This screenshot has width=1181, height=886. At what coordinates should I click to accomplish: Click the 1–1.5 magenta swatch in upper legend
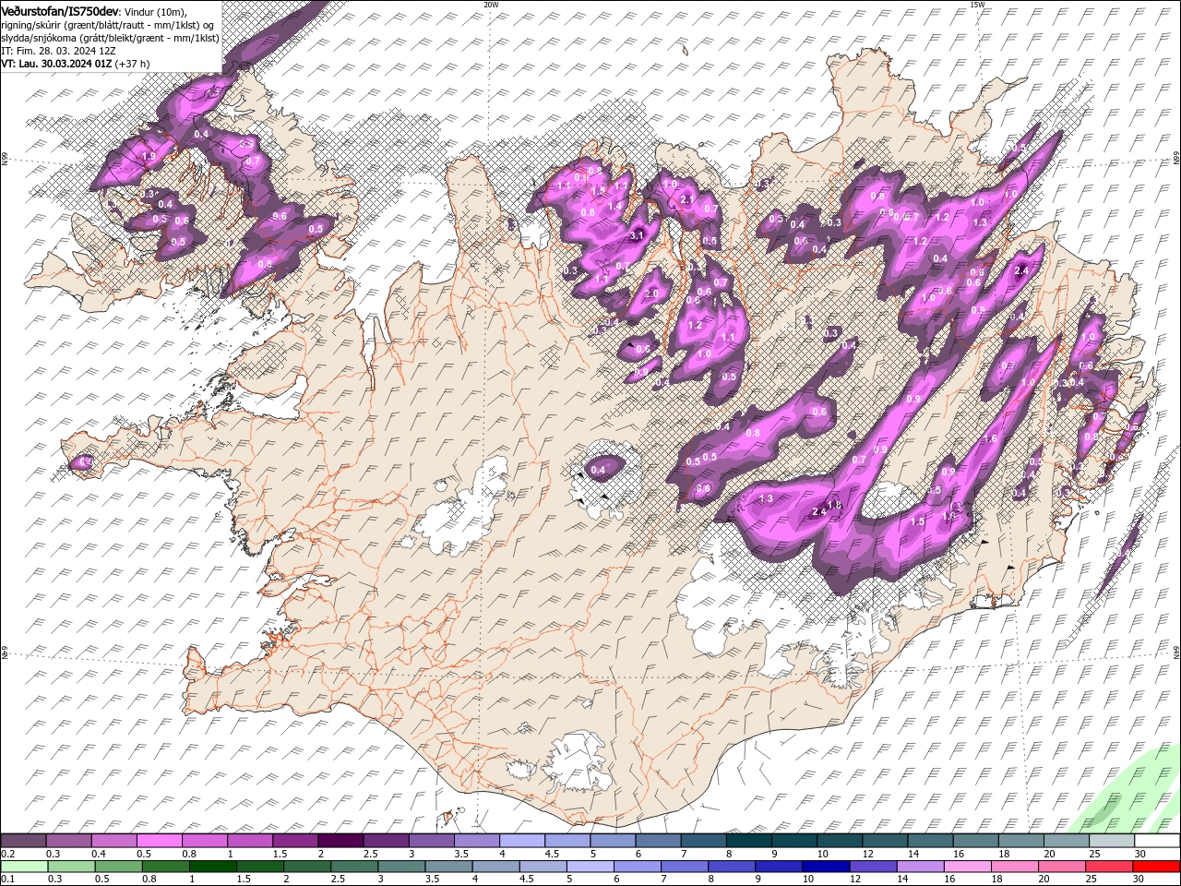click(x=250, y=841)
